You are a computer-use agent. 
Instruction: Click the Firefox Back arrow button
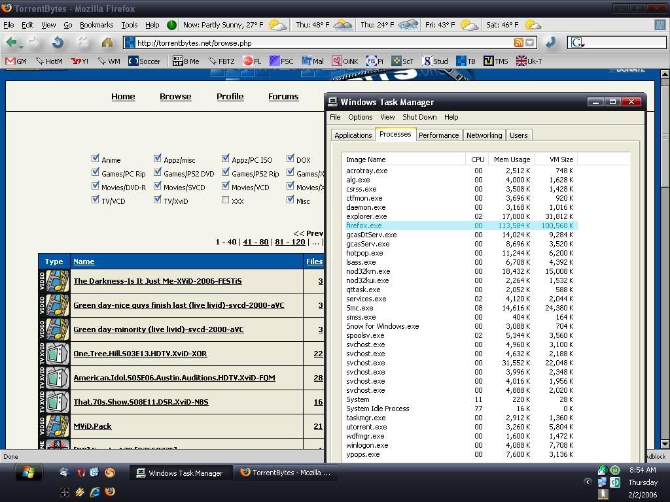point(12,42)
